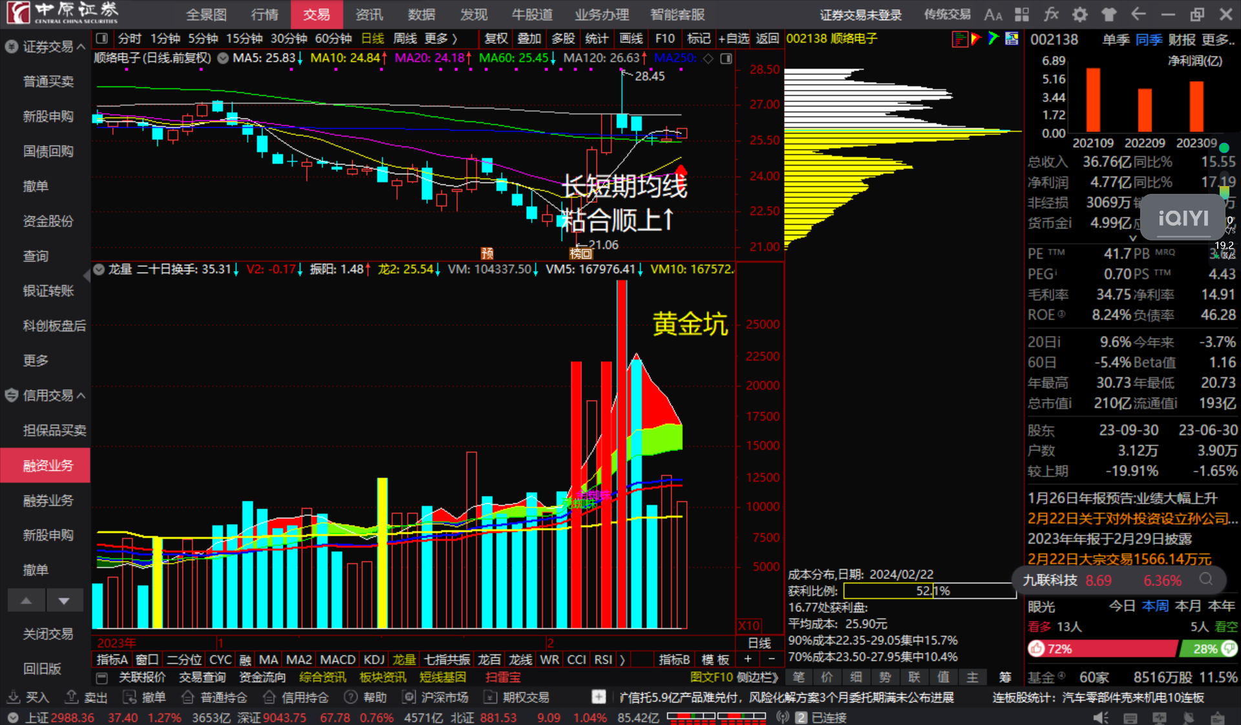
Task: Select the MACD indicator tab
Action: click(x=337, y=659)
